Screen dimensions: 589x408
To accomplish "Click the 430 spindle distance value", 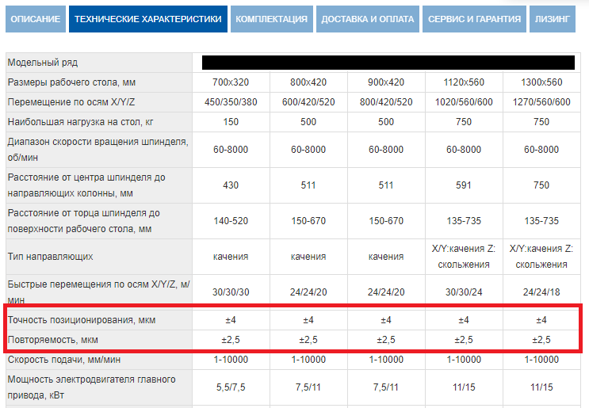I will (231, 185).
